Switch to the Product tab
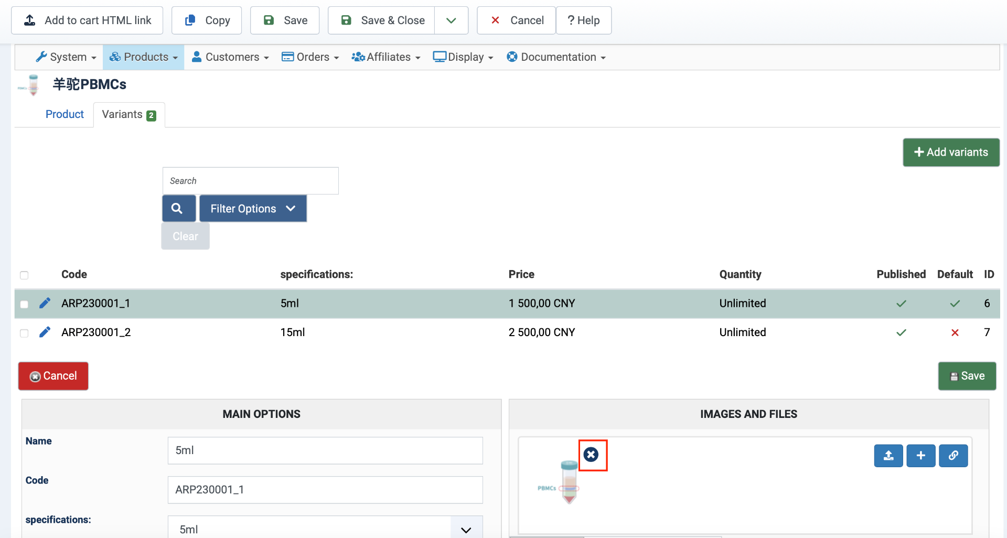The width and height of the screenshot is (1007, 538). tap(65, 114)
